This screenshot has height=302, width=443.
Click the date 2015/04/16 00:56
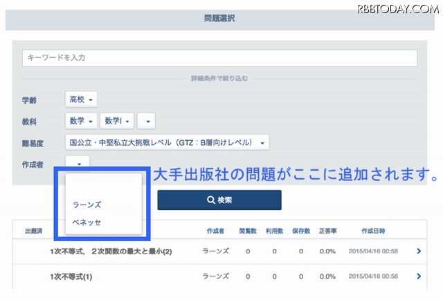373,276
